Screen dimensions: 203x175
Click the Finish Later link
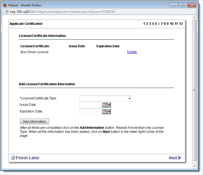point(27,158)
